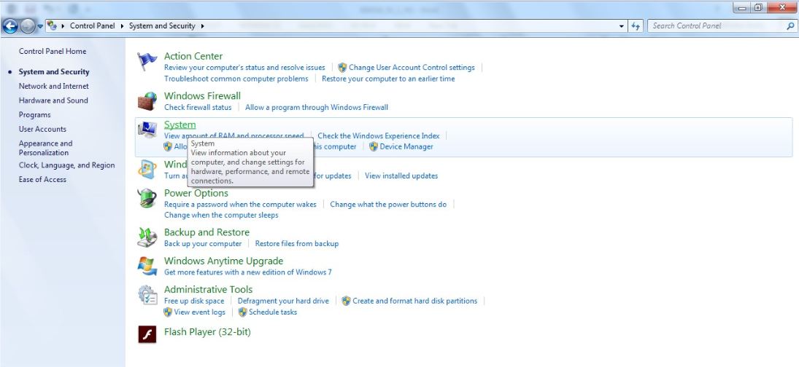The height and width of the screenshot is (367, 799).
Task: Expand the arrow after Control Panel breadcrumb
Action: tap(123, 26)
